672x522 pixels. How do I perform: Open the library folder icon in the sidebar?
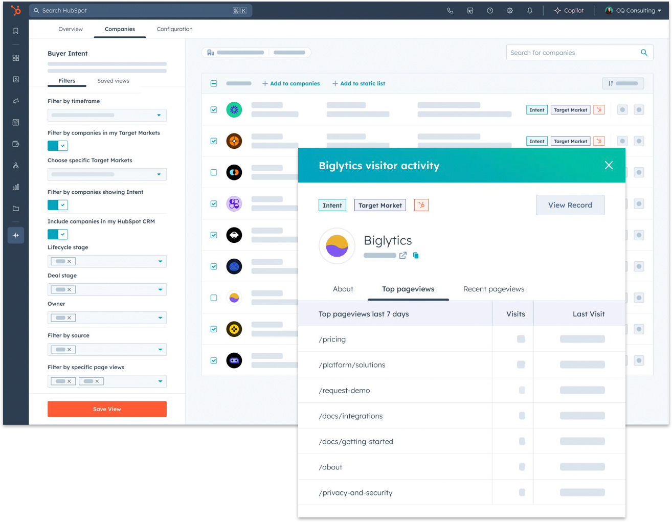pos(16,208)
